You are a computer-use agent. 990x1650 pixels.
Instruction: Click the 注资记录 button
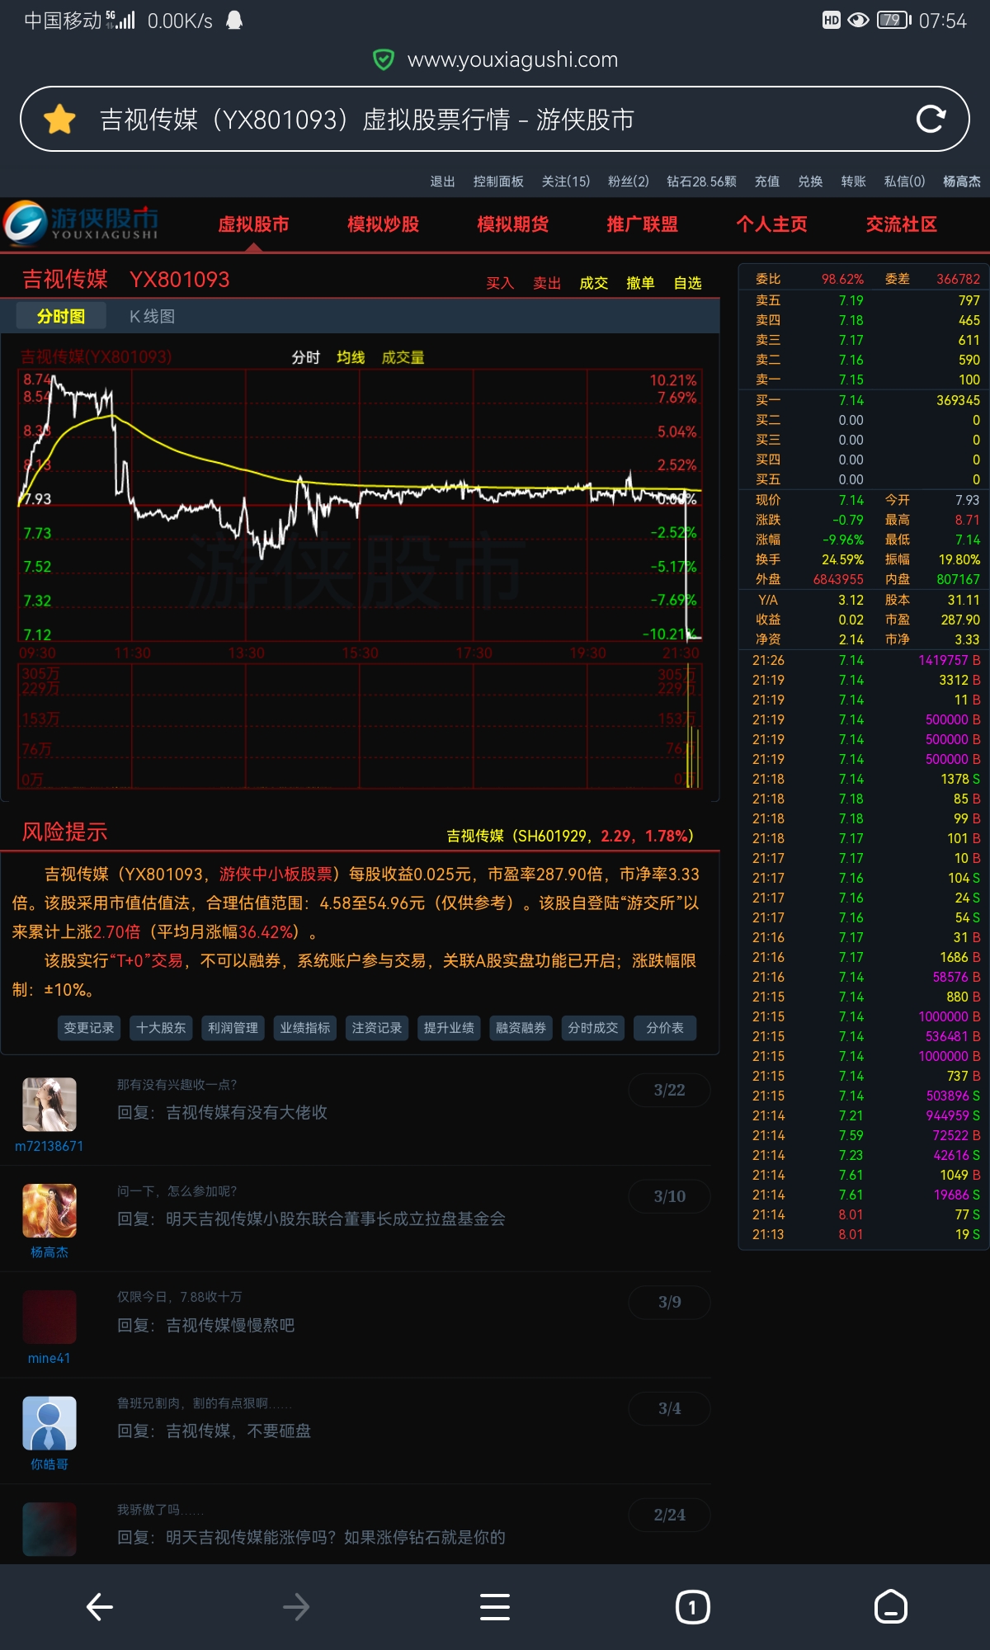point(377,1028)
